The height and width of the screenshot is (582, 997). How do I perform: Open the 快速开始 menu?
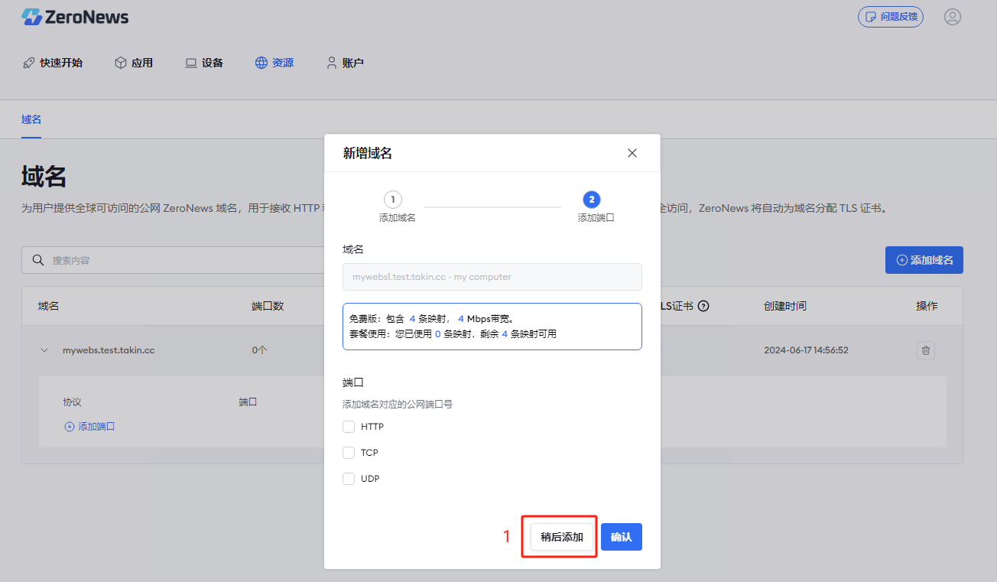53,63
